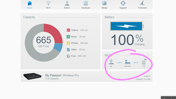Click the 'Music' legend label
This screenshot has height=99, width=176.
point(74,37)
